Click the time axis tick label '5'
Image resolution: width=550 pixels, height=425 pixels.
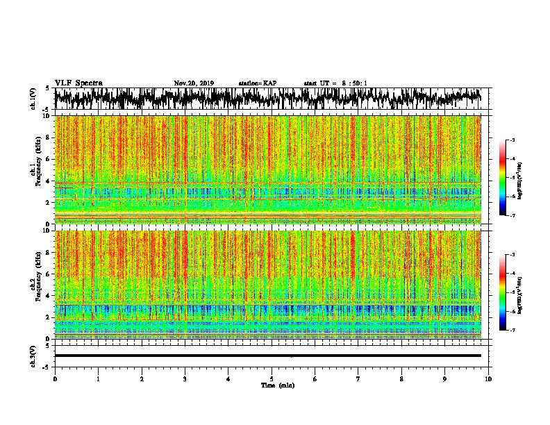(272, 379)
